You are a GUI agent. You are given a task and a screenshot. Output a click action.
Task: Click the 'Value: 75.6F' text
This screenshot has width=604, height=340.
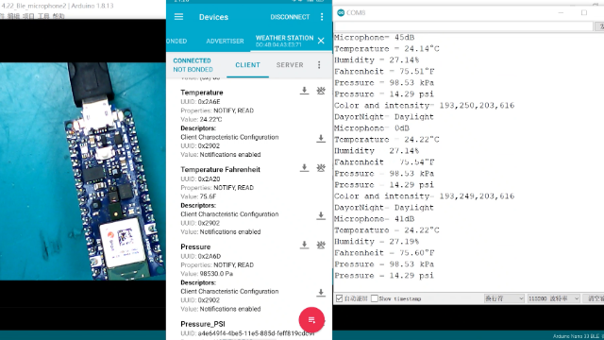click(198, 196)
